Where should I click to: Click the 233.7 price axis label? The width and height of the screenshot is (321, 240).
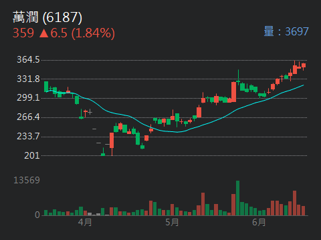(28, 136)
